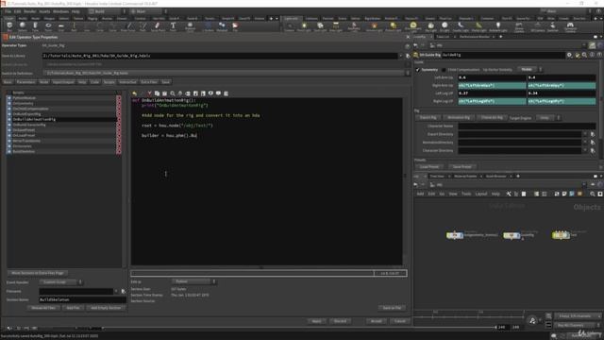Click the Export Rig button
604x340 pixels.
428,117
